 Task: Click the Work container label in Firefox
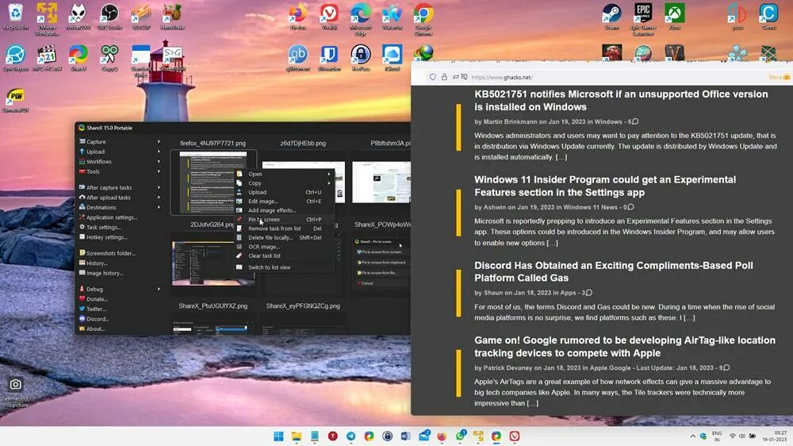click(x=779, y=77)
